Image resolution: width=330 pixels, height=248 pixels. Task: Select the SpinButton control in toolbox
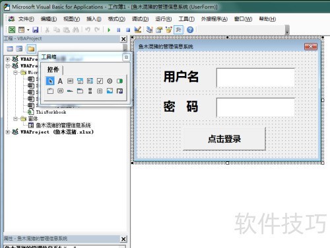(100, 91)
